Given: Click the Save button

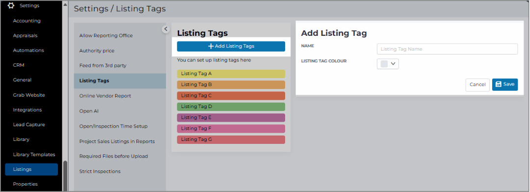Looking at the screenshot, I should tap(504, 84).
